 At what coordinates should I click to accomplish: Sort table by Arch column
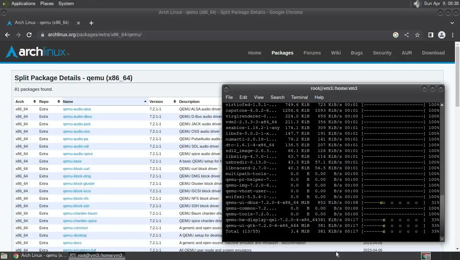pos(25,102)
